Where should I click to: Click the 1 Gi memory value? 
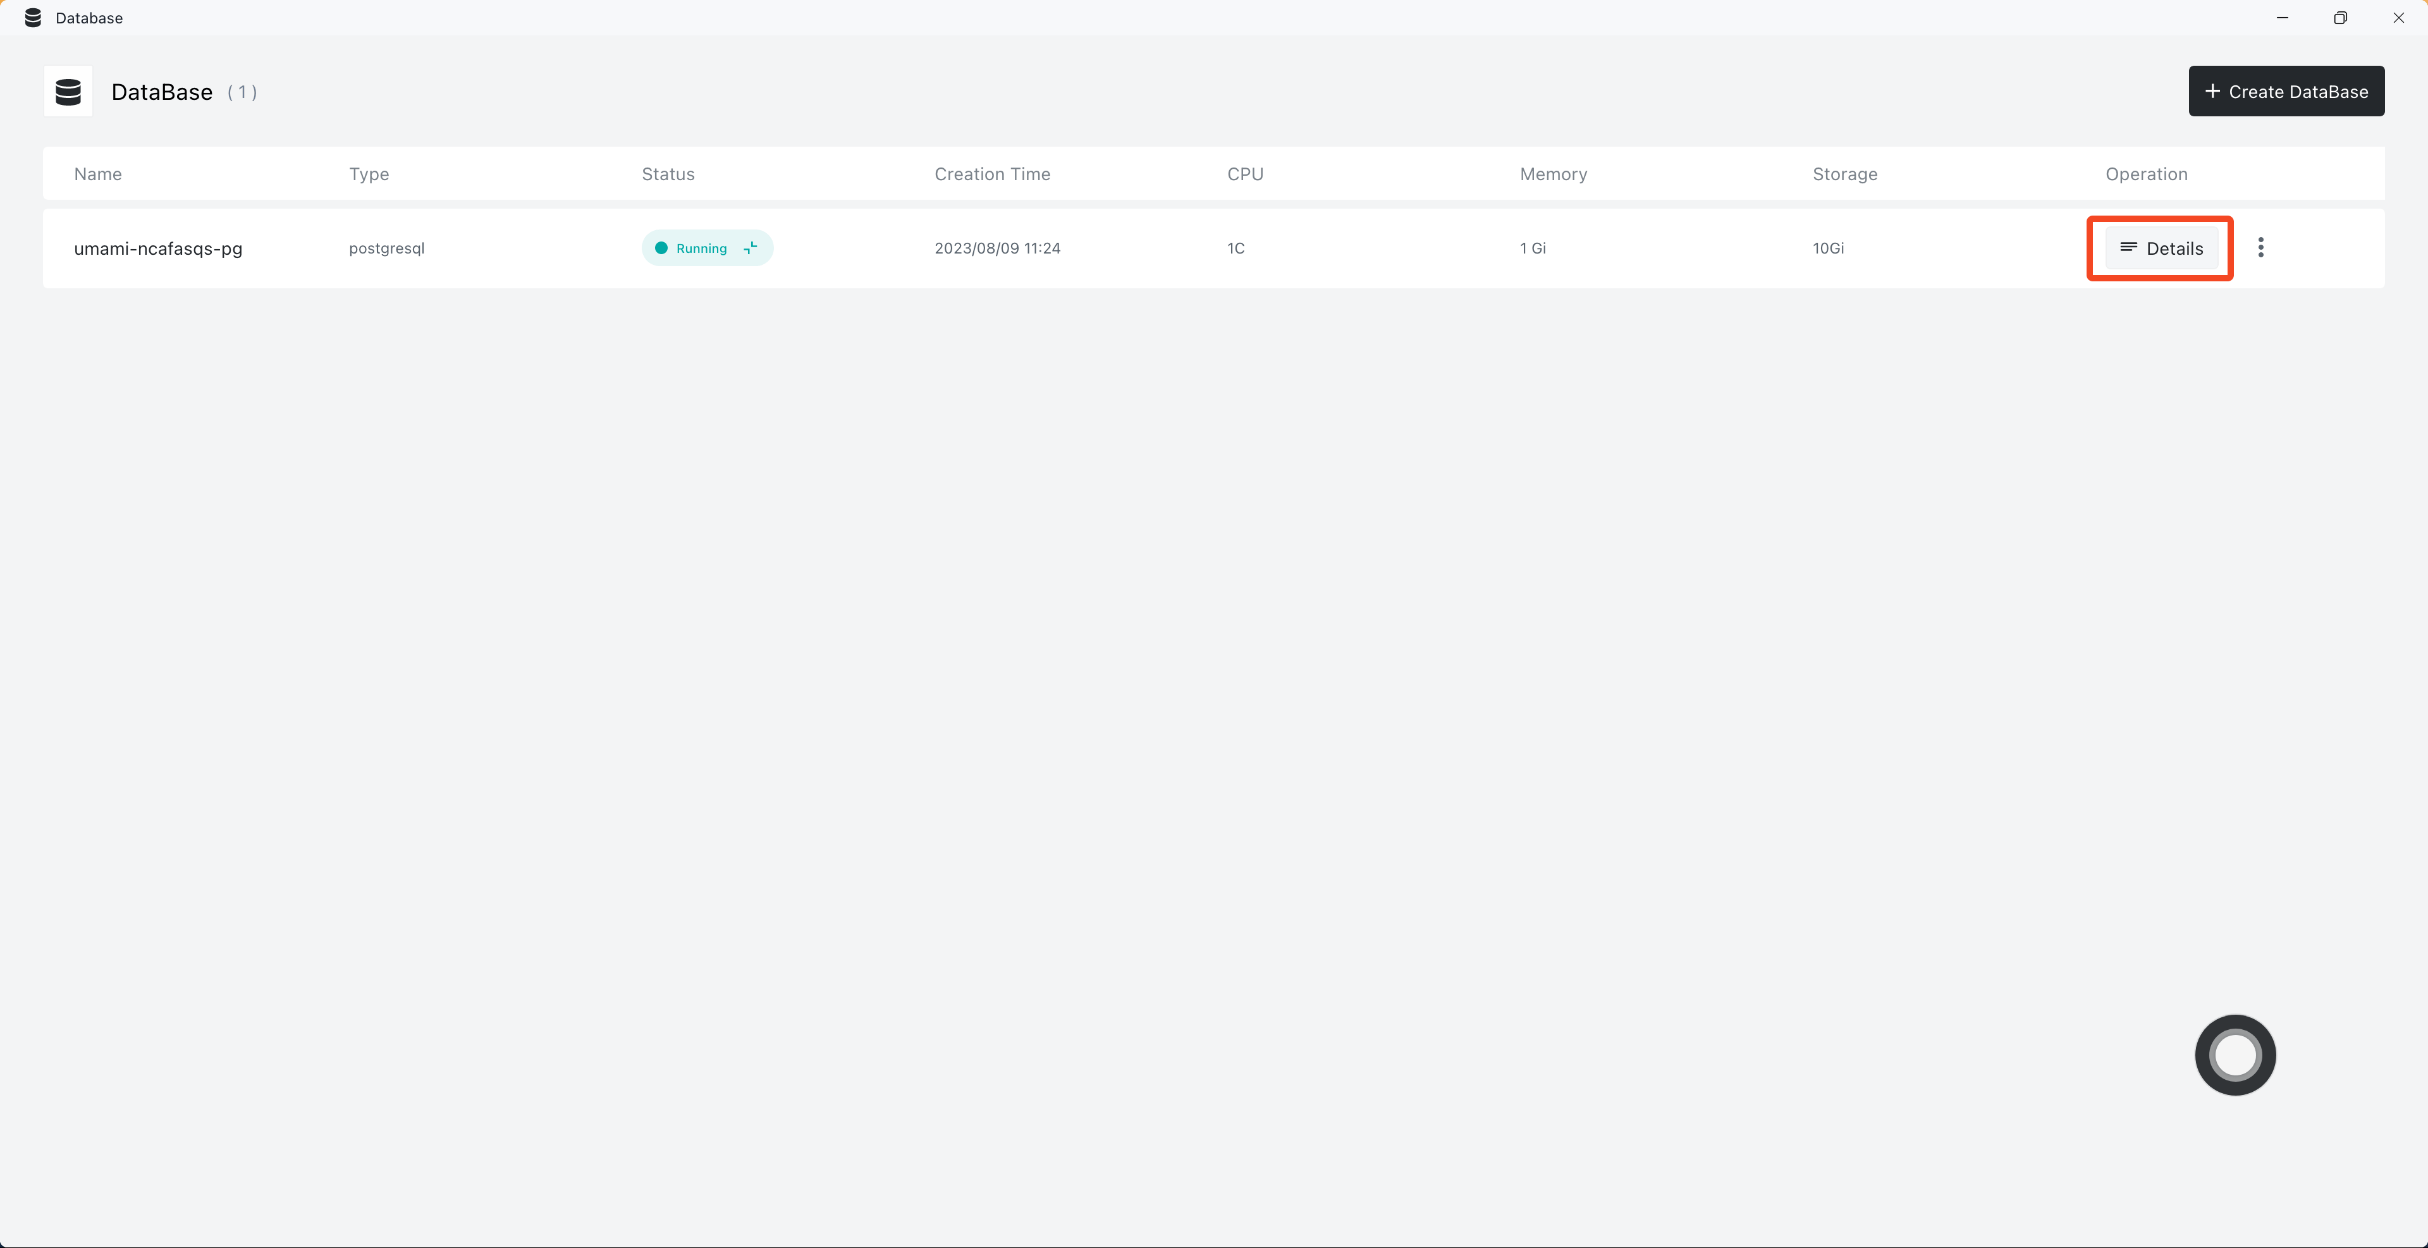point(1533,248)
